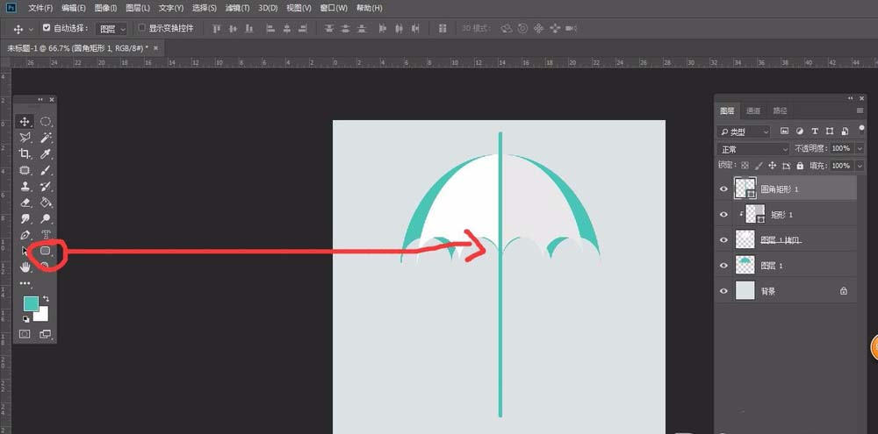Select the Move tool in toolbox
878x434 pixels.
point(25,122)
